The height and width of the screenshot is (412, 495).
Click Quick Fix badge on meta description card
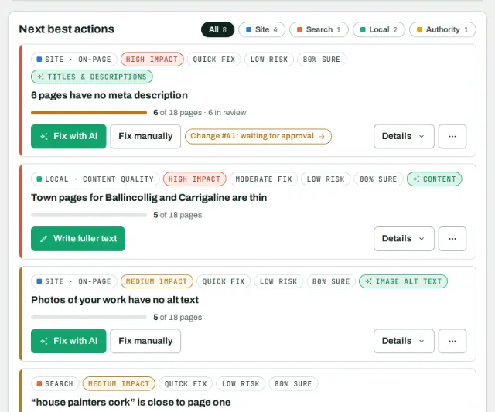coord(214,60)
